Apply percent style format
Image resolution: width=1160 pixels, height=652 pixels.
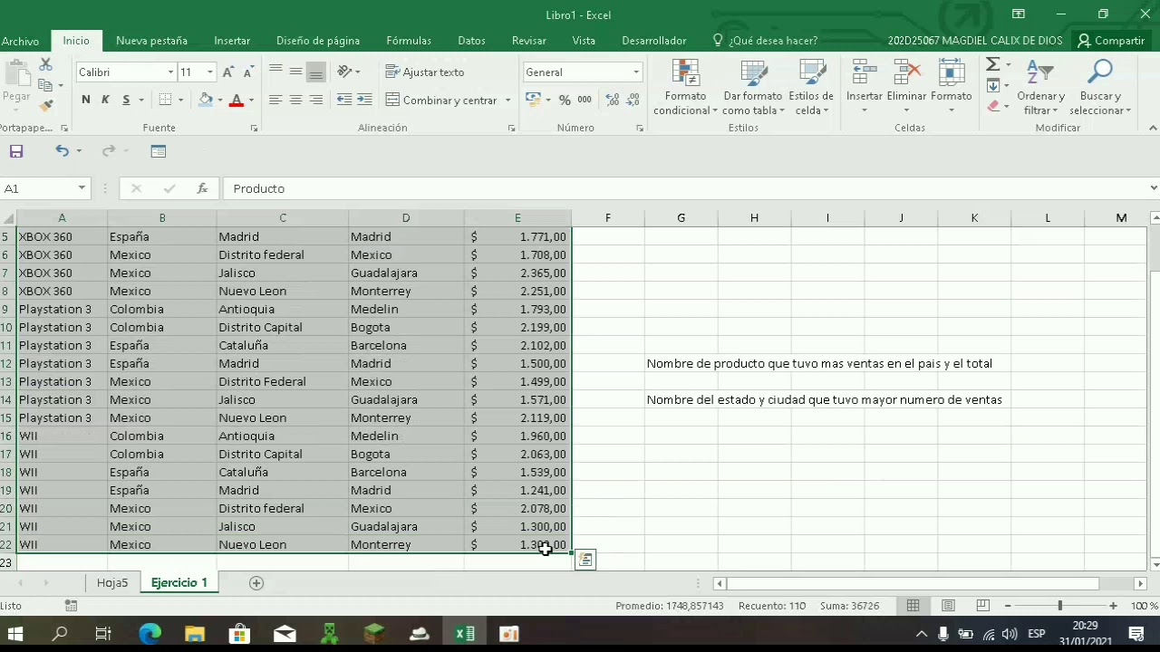pyautogui.click(x=565, y=100)
